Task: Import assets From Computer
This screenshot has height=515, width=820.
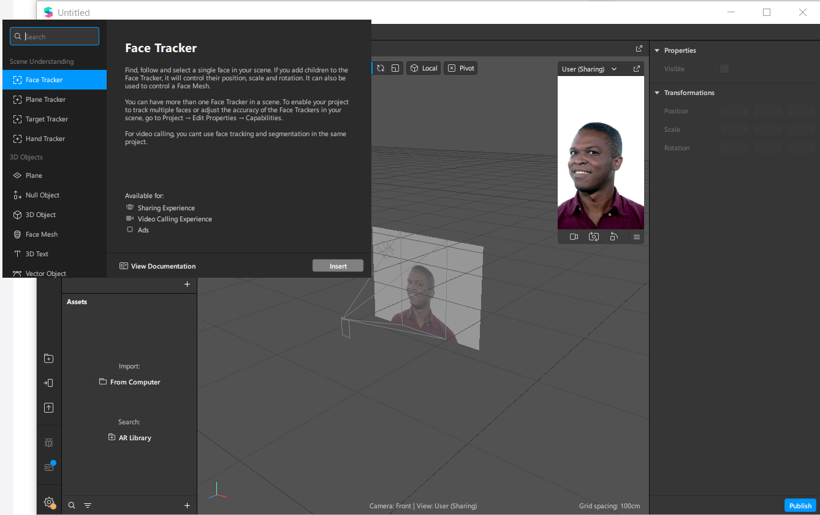Action: 129,382
